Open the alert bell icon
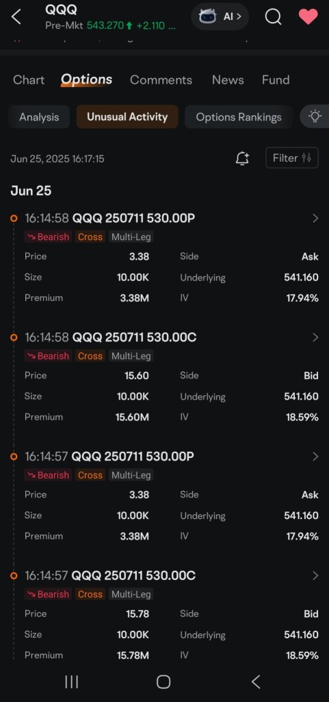The image size is (329, 702). 242,158
